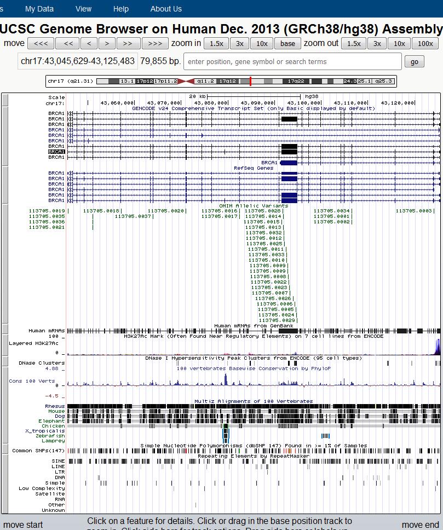Click the highlighted BRCA1 GENCODE transcript label
Image resolution: width=443 pixels, height=530 pixels.
pyautogui.click(x=56, y=152)
